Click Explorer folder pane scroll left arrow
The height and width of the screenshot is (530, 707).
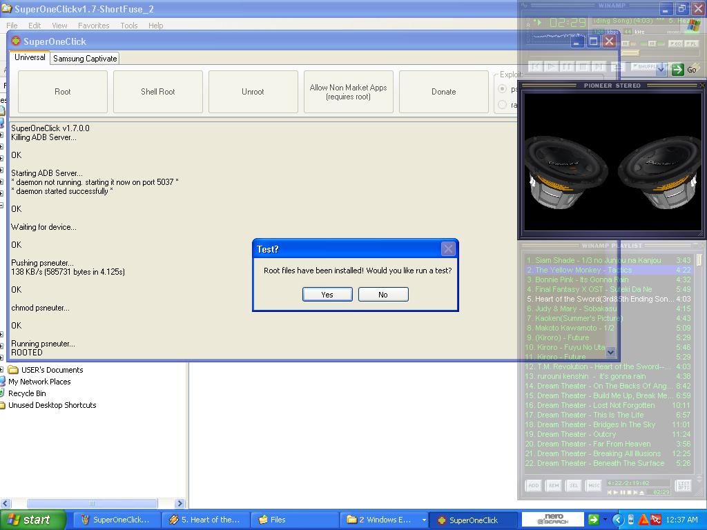6,503
